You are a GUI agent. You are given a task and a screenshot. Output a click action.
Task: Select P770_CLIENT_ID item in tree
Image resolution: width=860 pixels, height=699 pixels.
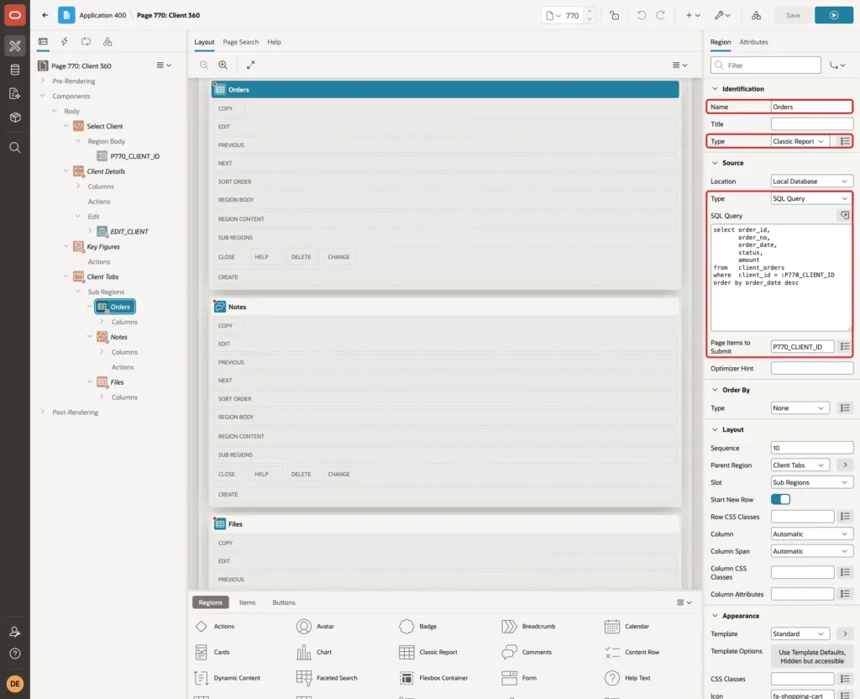(x=134, y=156)
